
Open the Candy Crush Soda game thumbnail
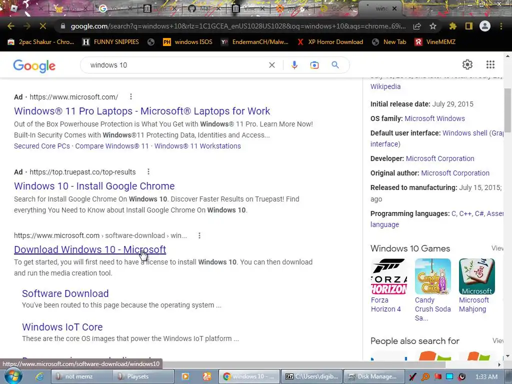[x=433, y=276]
